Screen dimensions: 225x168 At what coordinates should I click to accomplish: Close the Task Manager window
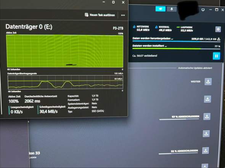tap(123, 2)
